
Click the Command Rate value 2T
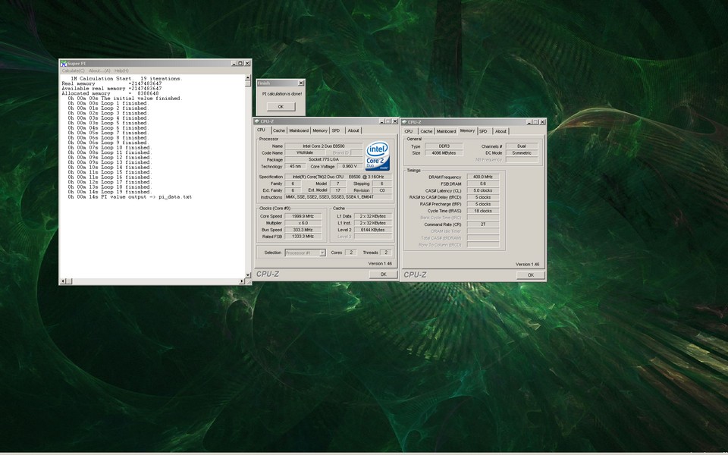click(x=483, y=224)
